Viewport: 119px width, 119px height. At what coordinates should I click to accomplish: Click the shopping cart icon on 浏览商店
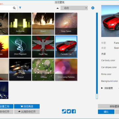21,106
